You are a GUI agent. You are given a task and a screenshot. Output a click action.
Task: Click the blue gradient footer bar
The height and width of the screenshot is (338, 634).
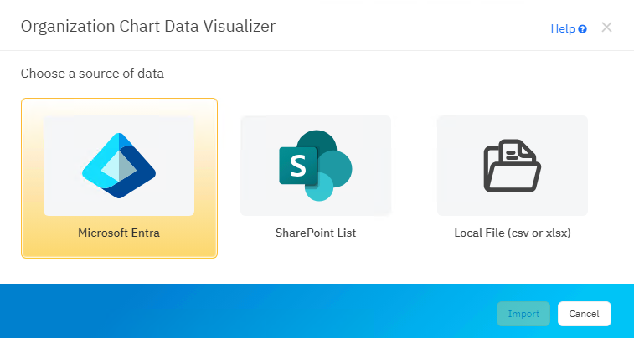tap(251, 311)
